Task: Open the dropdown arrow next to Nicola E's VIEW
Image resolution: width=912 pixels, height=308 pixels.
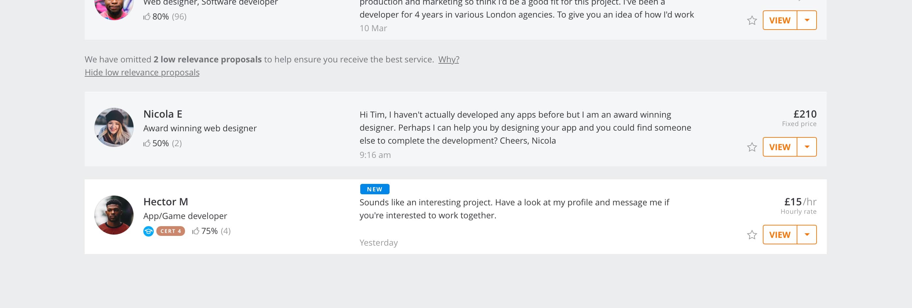Action: (807, 147)
